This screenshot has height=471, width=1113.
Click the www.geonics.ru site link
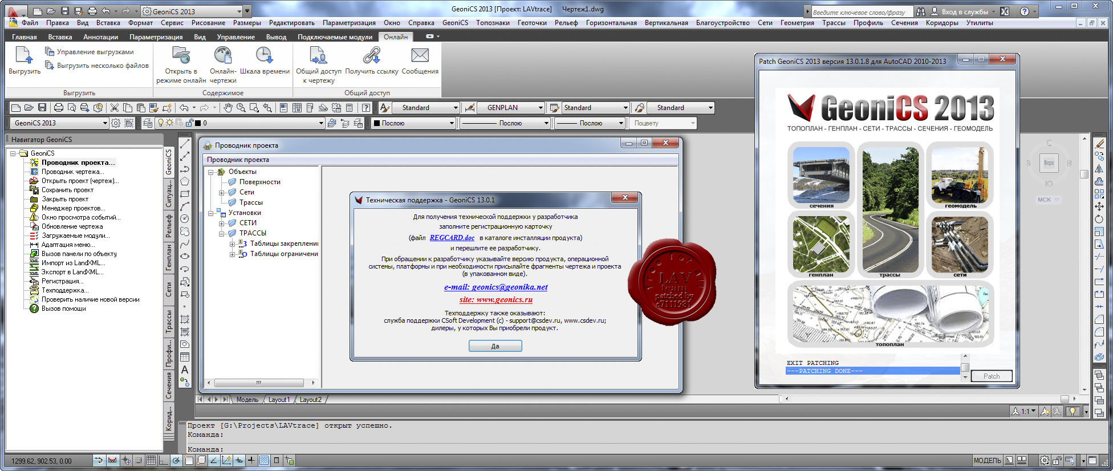tap(495, 300)
